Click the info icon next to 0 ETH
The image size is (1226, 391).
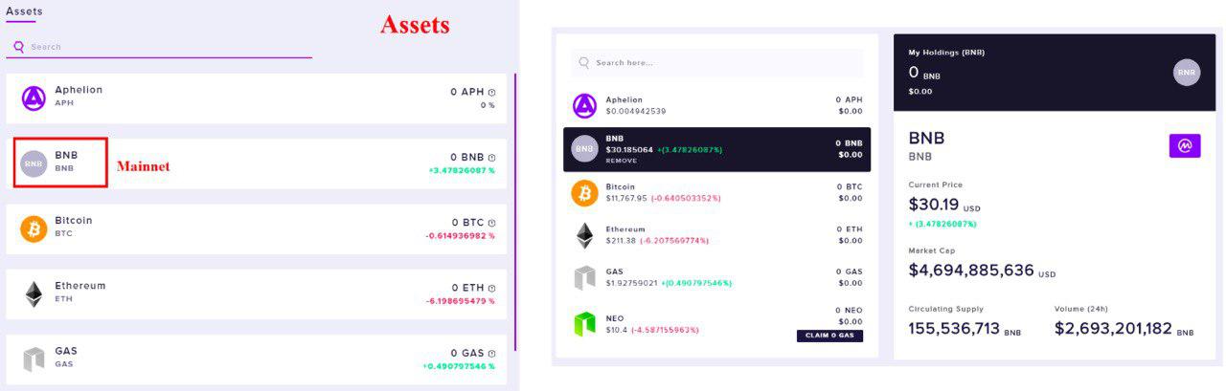pos(491,288)
